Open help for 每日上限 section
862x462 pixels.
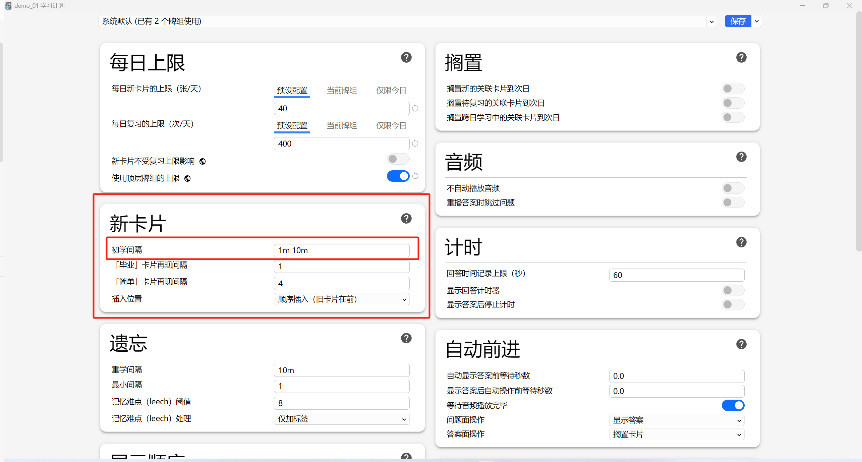tap(406, 57)
